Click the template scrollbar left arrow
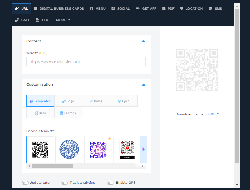250x190 pixels. tap(29, 166)
